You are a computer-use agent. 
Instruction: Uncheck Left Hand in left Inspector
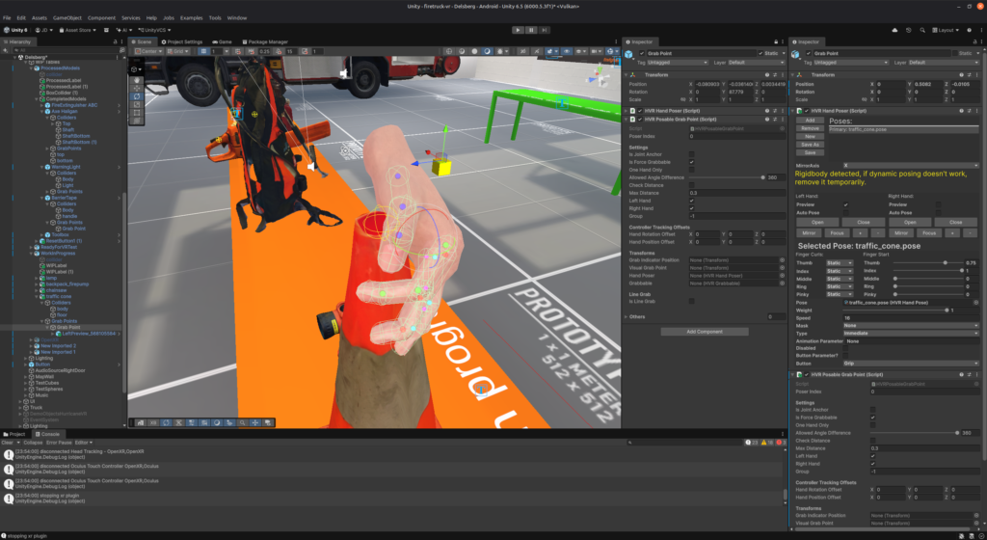click(691, 201)
